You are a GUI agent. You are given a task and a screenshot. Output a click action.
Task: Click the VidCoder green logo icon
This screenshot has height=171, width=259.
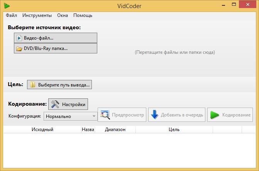(7, 5)
